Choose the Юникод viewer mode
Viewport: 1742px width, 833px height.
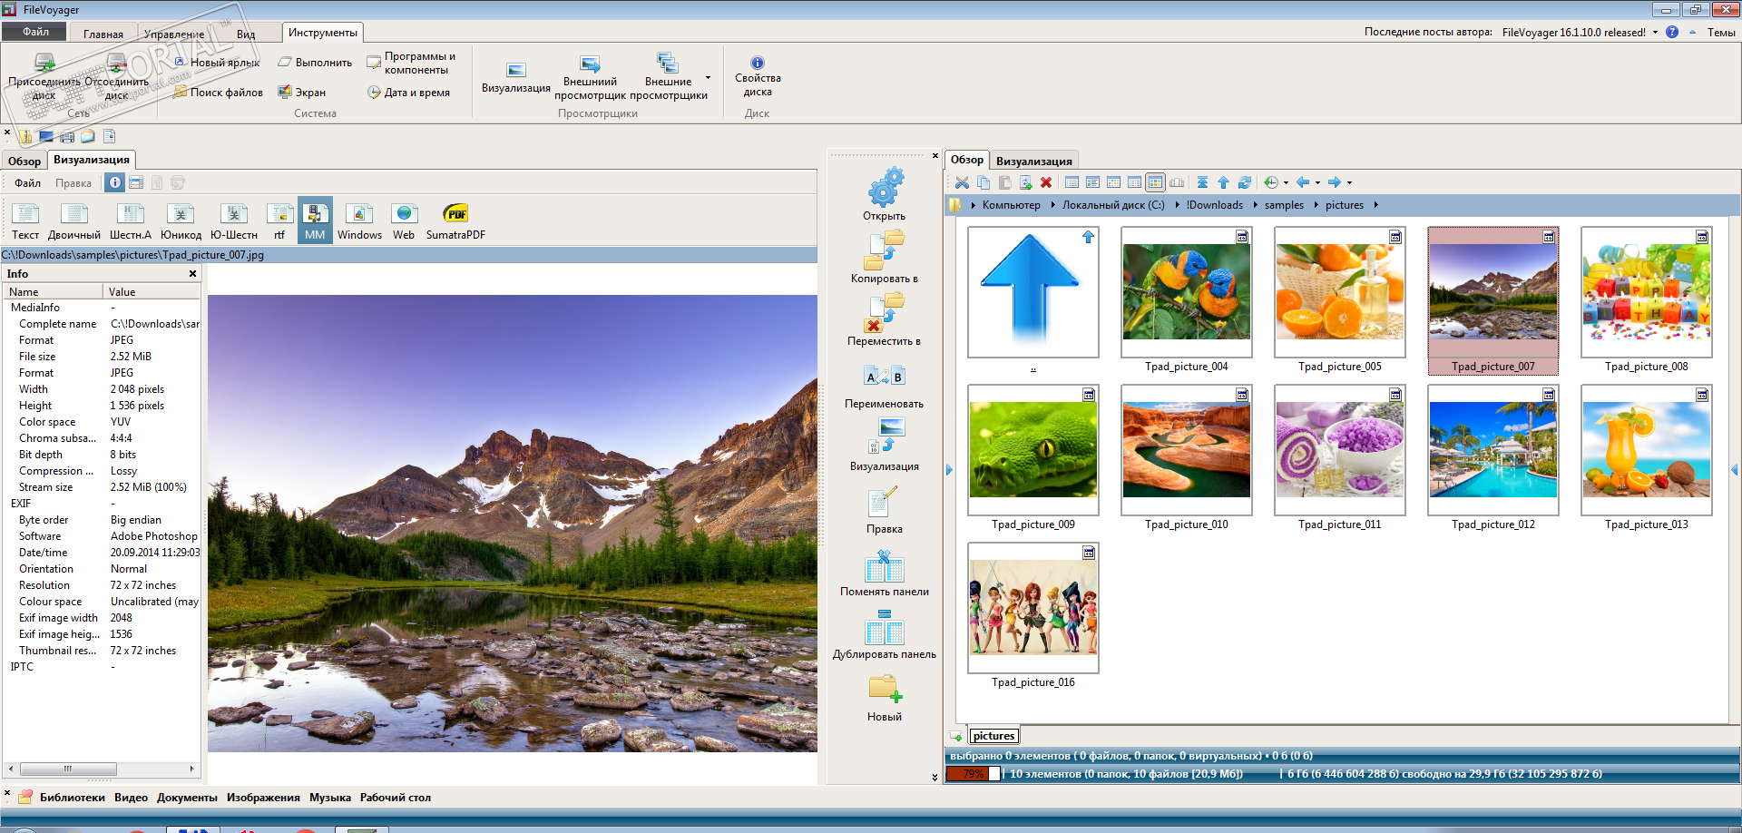tap(181, 222)
